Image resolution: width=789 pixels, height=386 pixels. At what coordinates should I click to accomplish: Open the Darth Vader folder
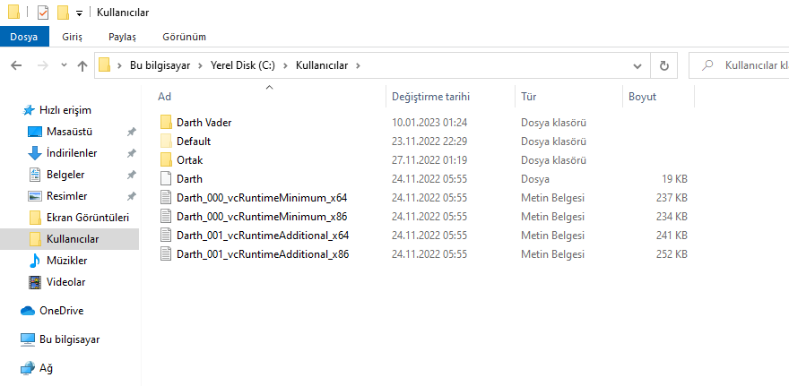click(204, 122)
